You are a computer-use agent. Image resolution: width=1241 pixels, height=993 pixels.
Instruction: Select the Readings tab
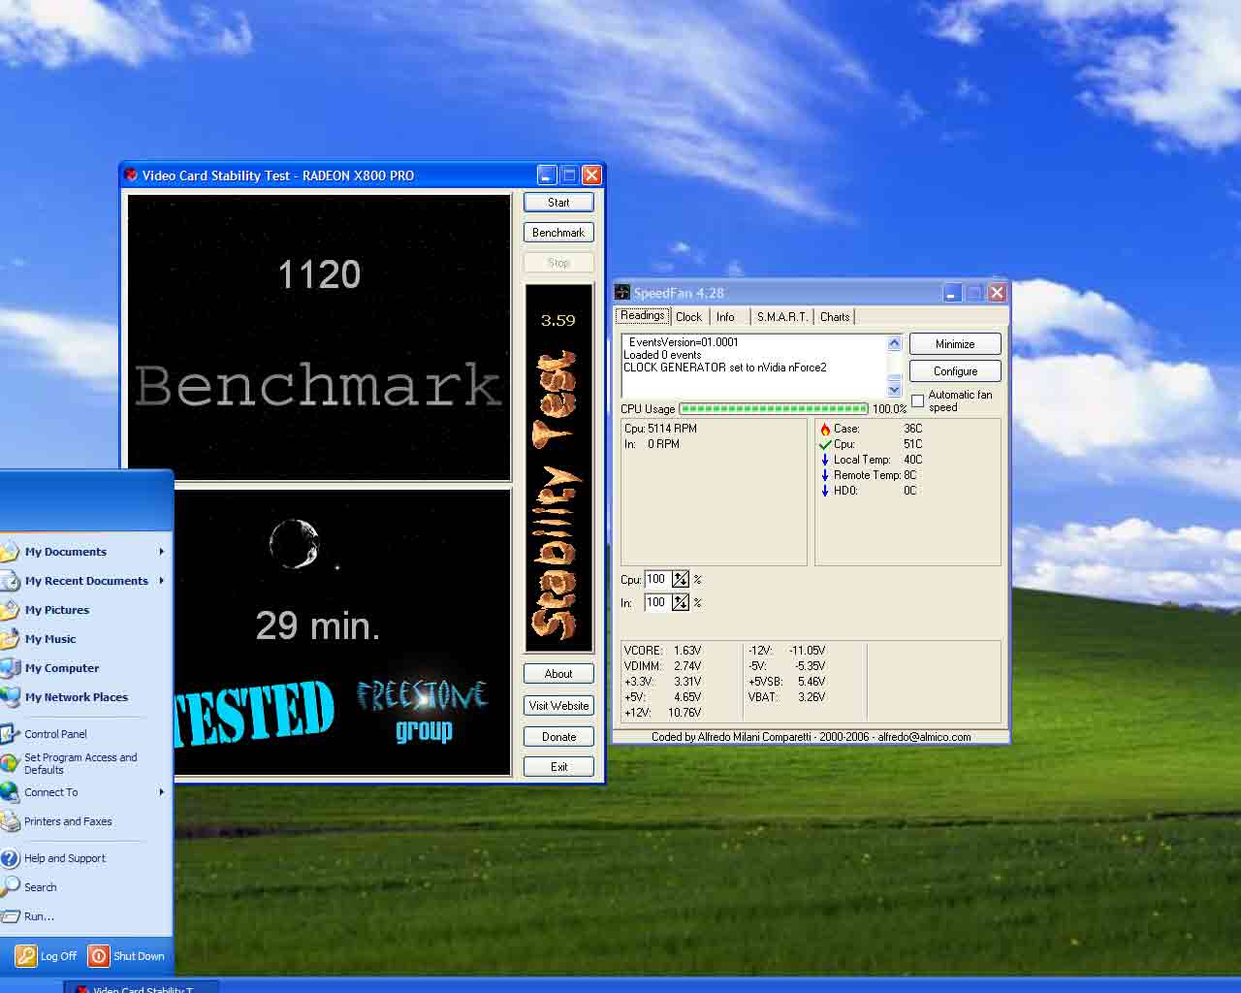(643, 316)
